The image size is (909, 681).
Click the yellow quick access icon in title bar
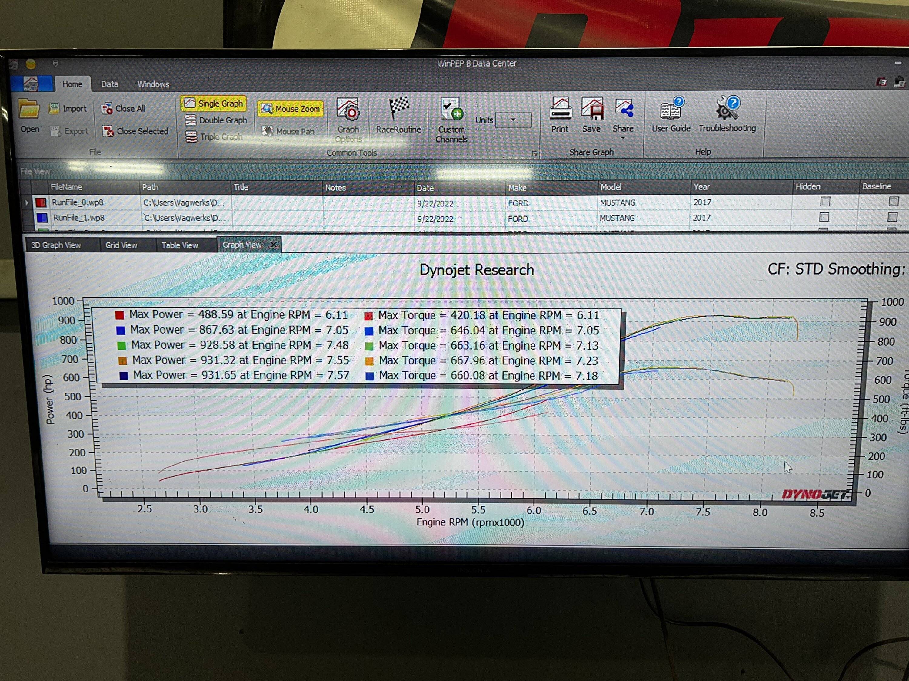(31, 64)
